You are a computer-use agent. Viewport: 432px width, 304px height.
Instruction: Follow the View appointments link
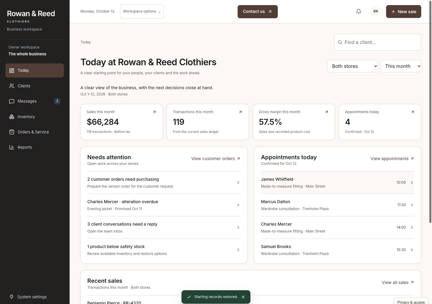(x=392, y=159)
